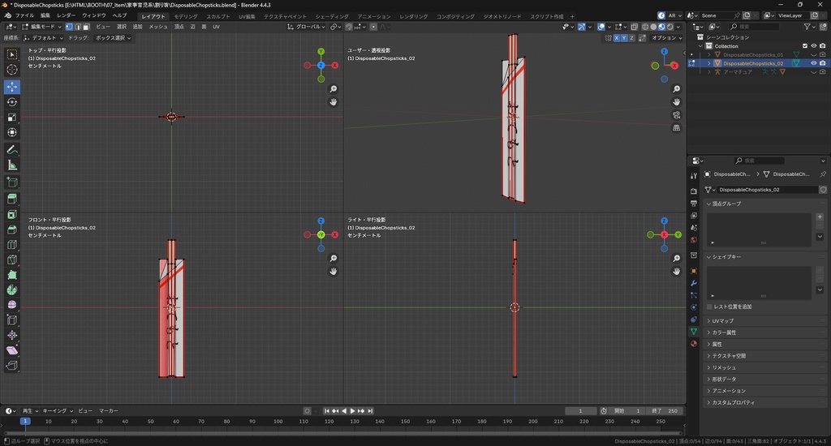Open the 編集モード mode dropdown
This screenshot has width=831, height=446.
point(42,27)
